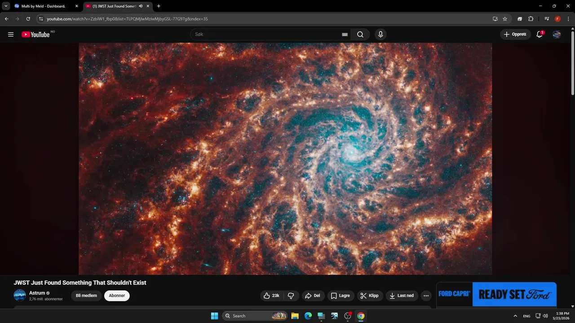575x323 pixels.
Task: Share the video with Del button
Action: pyautogui.click(x=312, y=296)
